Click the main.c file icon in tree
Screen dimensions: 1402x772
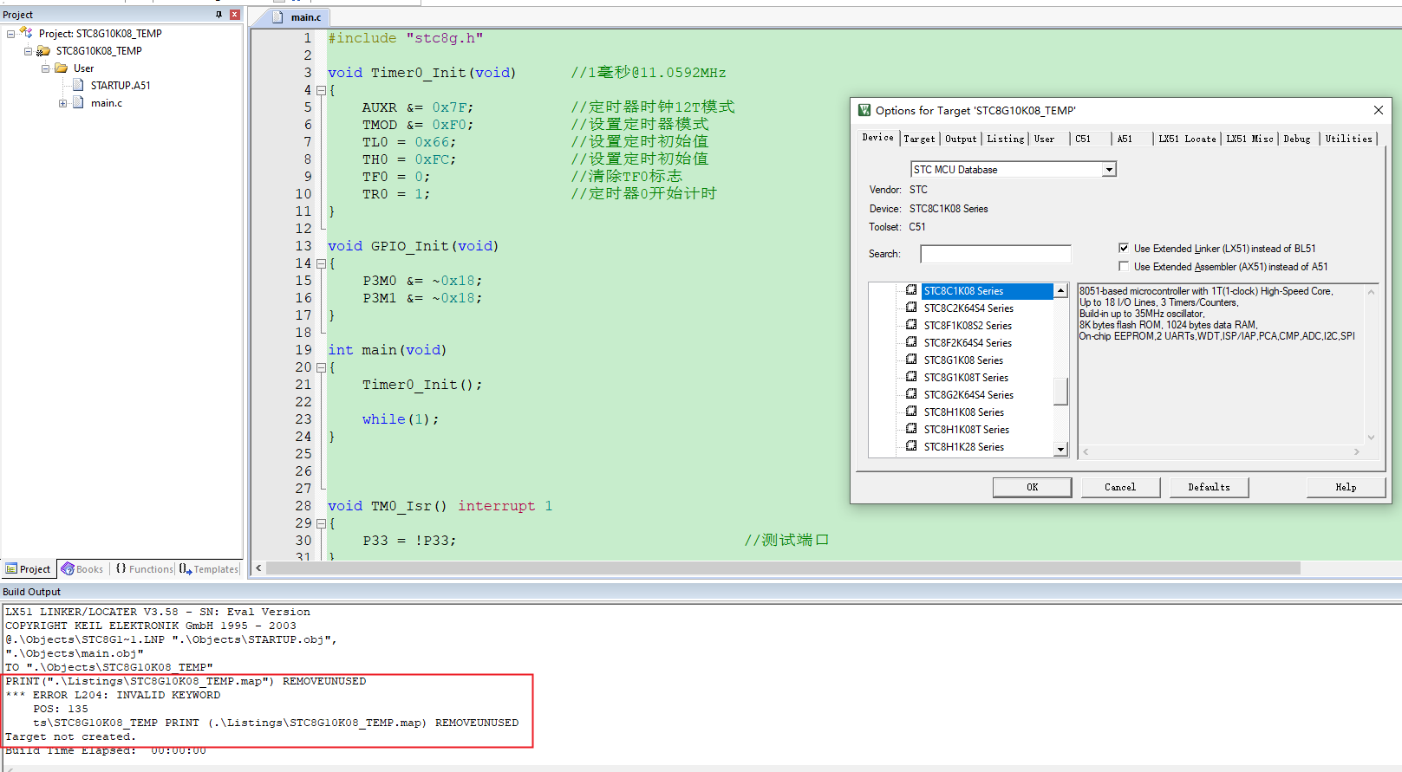click(78, 102)
